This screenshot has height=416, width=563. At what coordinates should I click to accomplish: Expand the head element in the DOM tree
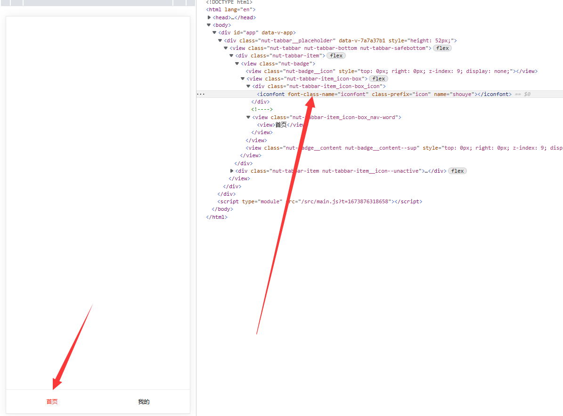[209, 17]
